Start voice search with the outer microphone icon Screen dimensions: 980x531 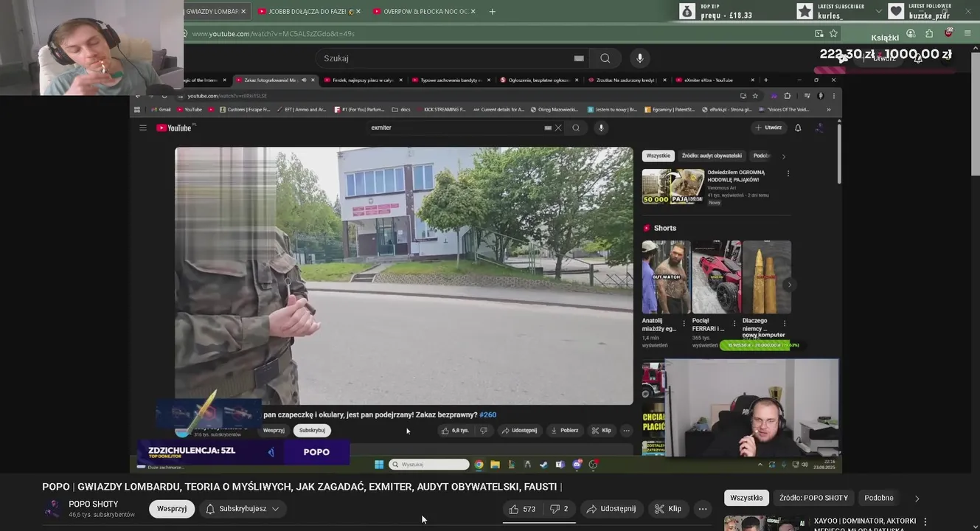[x=639, y=58]
